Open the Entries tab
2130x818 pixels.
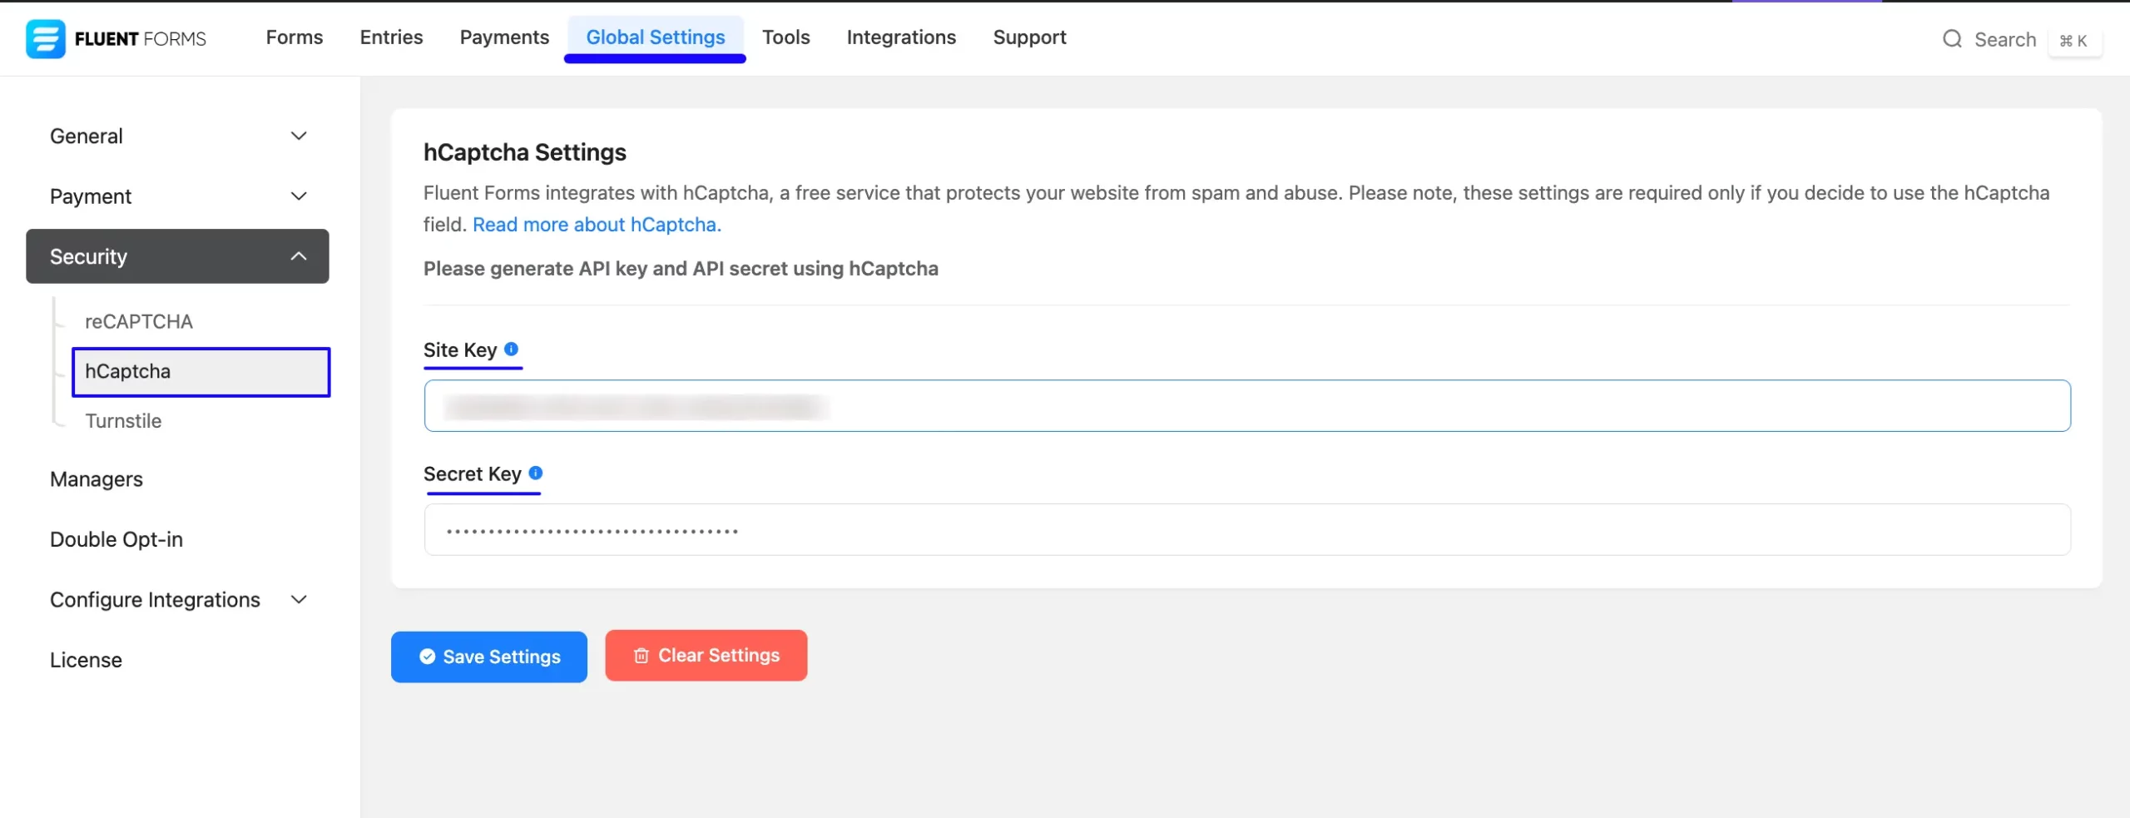391,37
